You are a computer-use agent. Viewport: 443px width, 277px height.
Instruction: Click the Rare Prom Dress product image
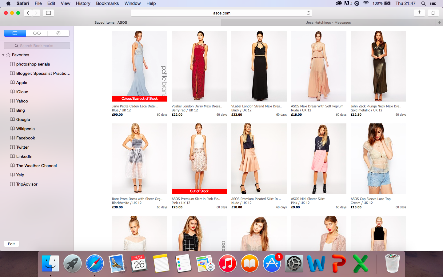[140, 159]
